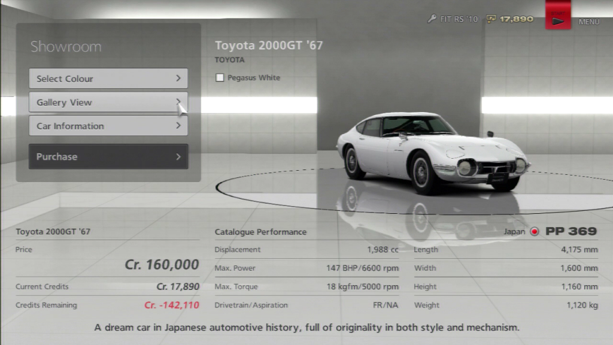
Task: Click the Cr. 17,890 current credits value
Action: 178,287
